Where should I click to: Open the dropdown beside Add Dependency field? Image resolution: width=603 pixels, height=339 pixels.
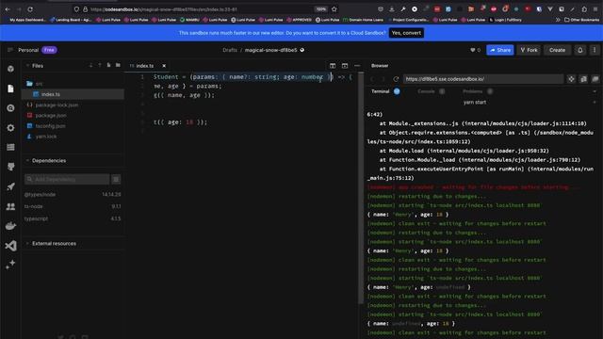pos(116,179)
